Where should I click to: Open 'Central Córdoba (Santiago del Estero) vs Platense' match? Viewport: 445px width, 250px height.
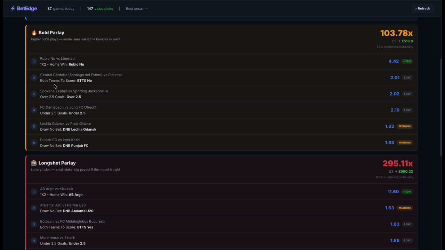[x=81, y=75]
